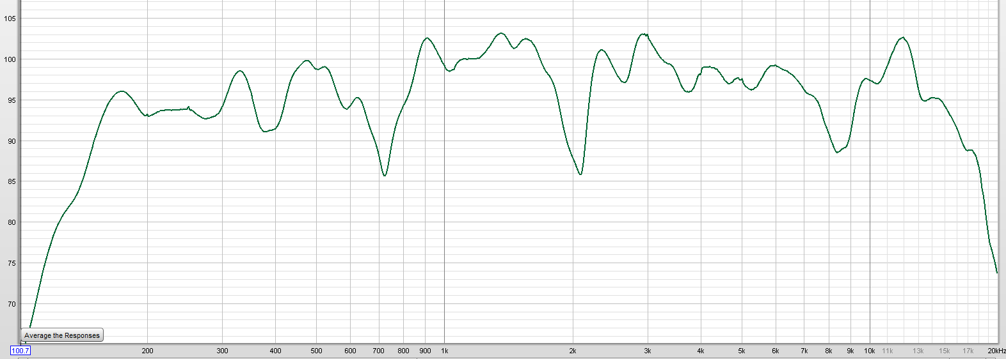
Task: Select the 100.7 frequency start field
Action: pos(20,351)
